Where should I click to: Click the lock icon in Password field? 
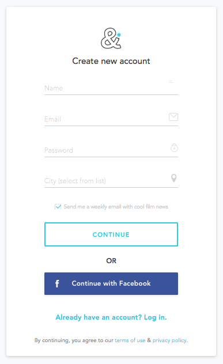[174, 147]
